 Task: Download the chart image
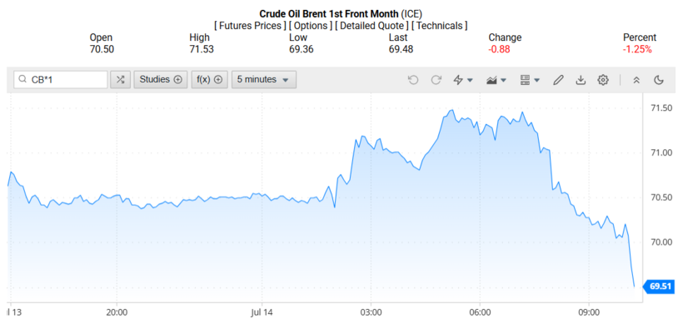(x=581, y=80)
